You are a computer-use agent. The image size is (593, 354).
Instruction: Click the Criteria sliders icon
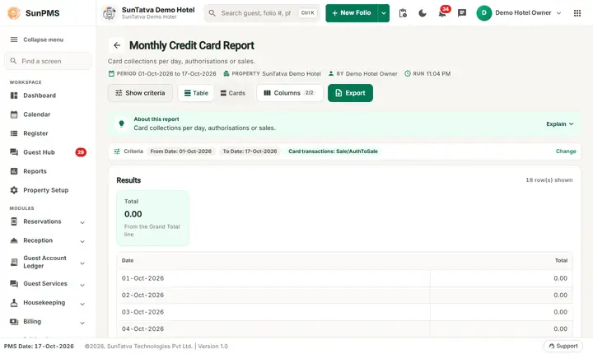coord(117,151)
